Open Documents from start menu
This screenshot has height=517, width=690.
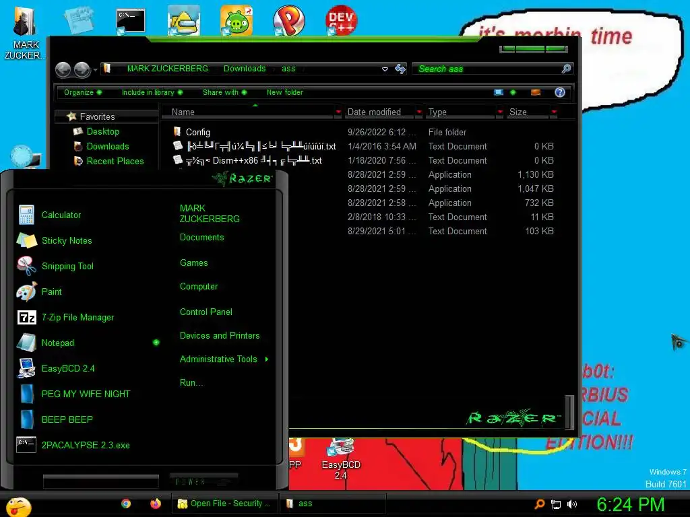pyautogui.click(x=201, y=238)
